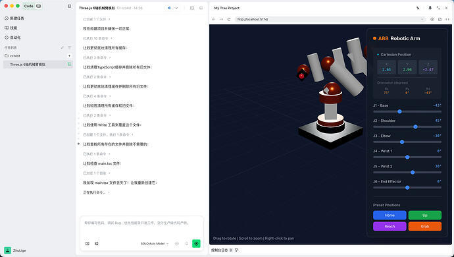Open the automation clock icon
The image size is (454, 257).
click(7, 38)
